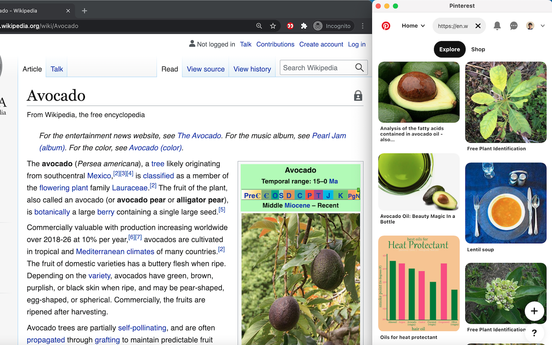The image size is (552, 345).
Task: Open the View source tab
Action: coord(206,69)
